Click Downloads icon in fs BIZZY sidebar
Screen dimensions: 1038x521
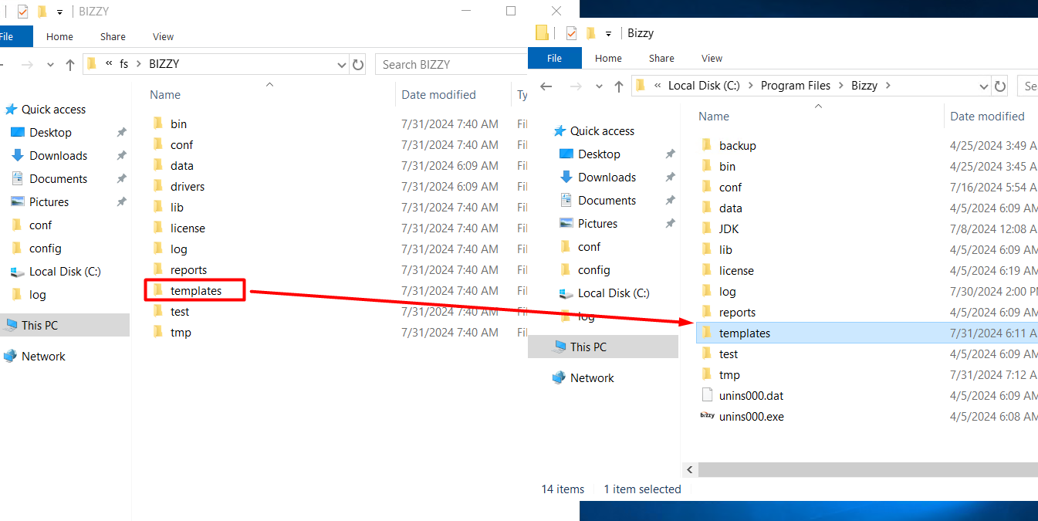click(18, 156)
